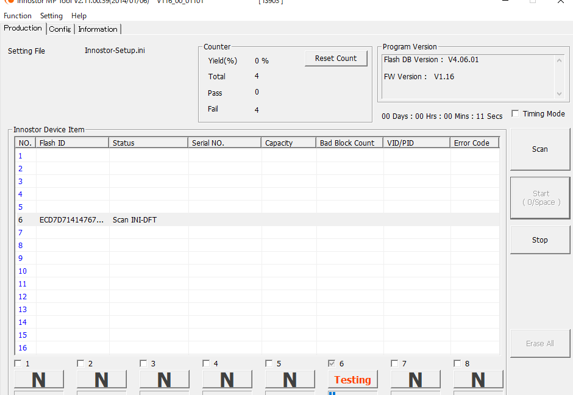The height and width of the screenshot is (395, 573).
Task: Select device row number 8
Action: pyautogui.click(x=257, y=245)
